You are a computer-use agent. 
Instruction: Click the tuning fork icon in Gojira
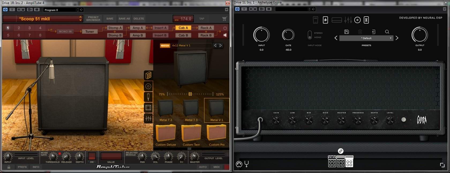click(247, 164)
